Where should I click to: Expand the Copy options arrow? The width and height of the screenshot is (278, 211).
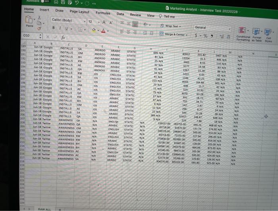pyautogui.click(x=44, y=23)
